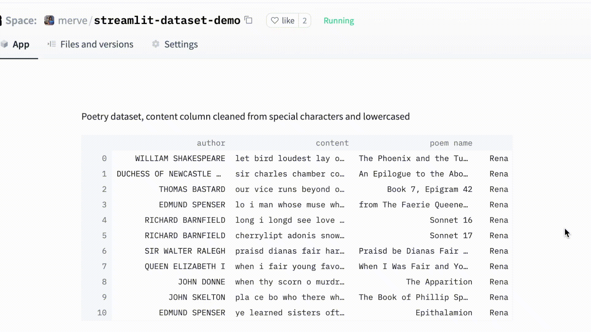The width and height of the screenshot is (591, 332).
Task: Sort by the content column header
Action: pos(332,143)
